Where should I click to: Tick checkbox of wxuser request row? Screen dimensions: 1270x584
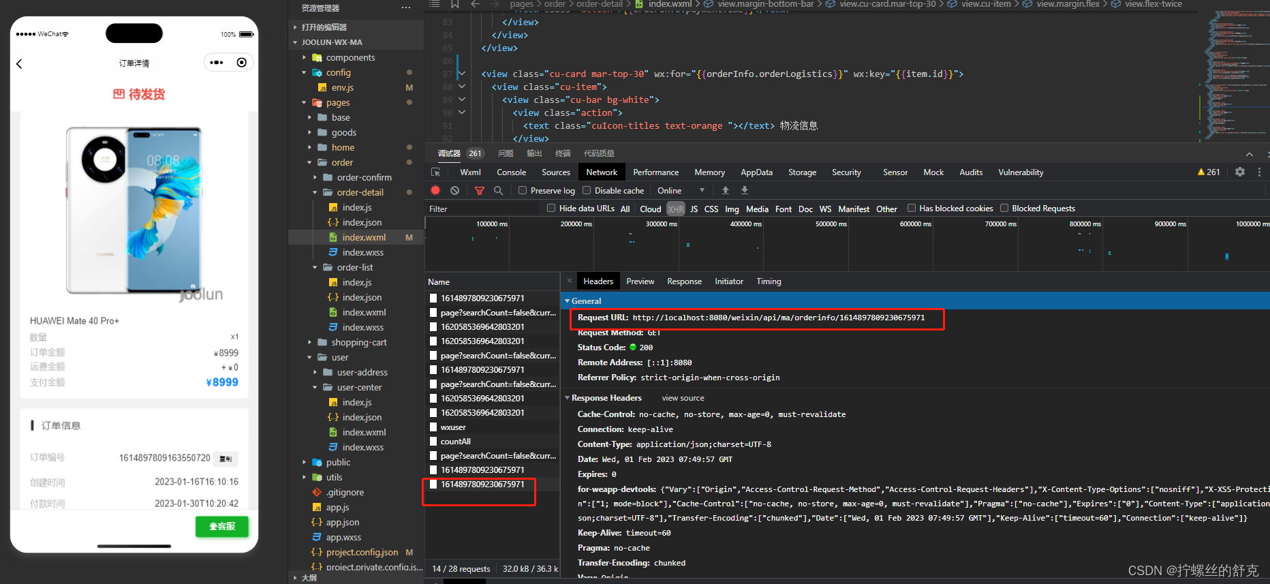click(433, 427)
